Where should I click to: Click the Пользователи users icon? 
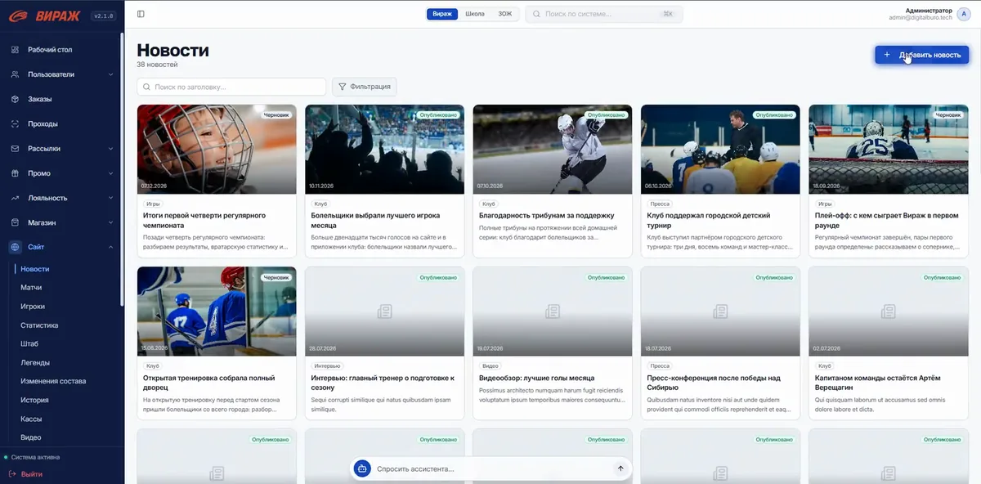pyautogui.click(x=15, y=74)
